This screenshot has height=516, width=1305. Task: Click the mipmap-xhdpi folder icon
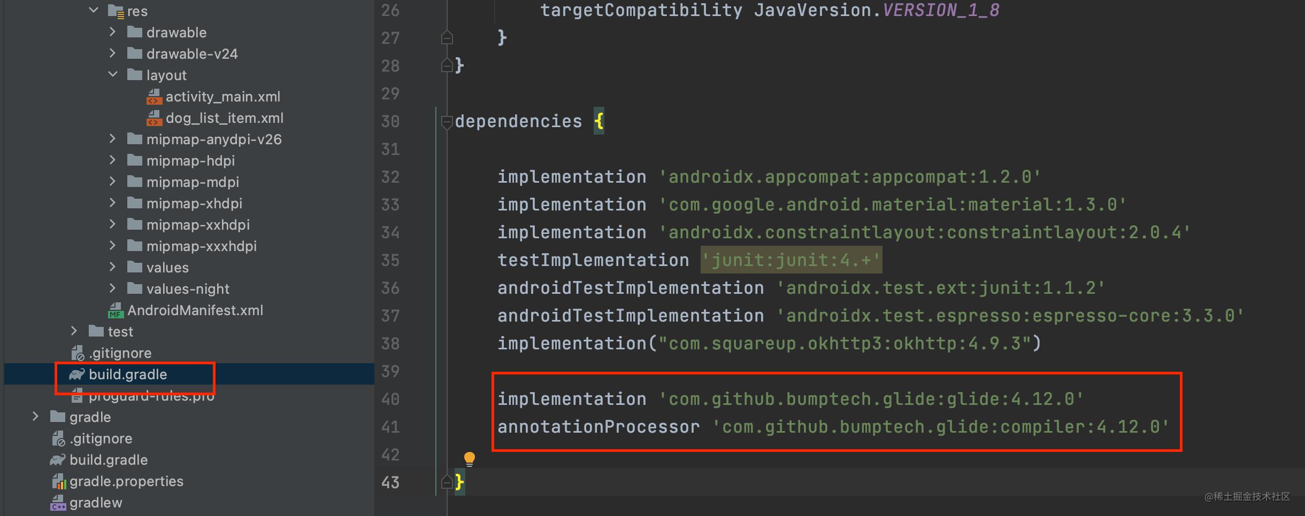pos(135,203)
